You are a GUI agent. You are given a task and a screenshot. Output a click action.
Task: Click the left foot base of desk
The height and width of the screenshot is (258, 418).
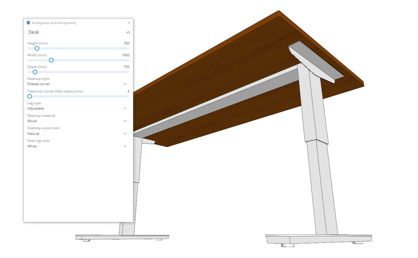[x=122, y=237]
